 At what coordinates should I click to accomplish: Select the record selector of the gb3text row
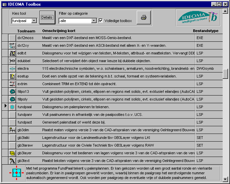[x=5, y=161]
